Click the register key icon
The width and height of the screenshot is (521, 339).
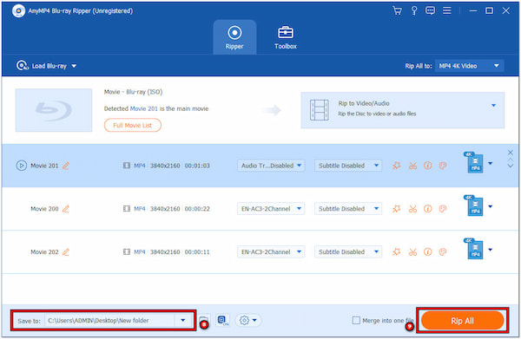coord(414,10)
